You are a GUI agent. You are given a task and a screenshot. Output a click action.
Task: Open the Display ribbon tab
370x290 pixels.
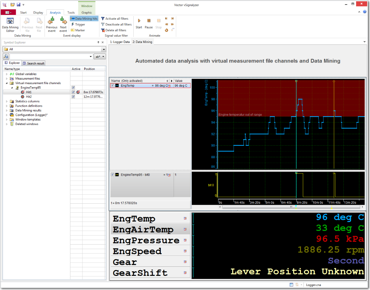point(38,13)
